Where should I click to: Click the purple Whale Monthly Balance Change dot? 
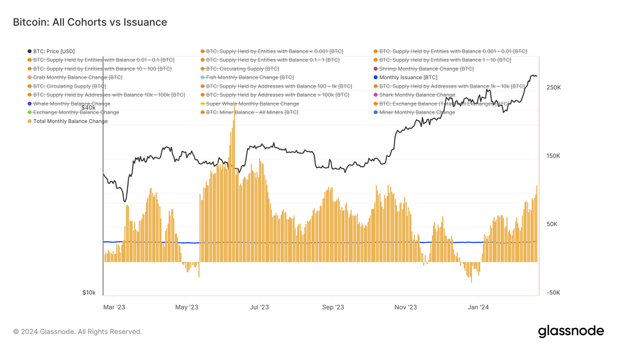[30, 104]
